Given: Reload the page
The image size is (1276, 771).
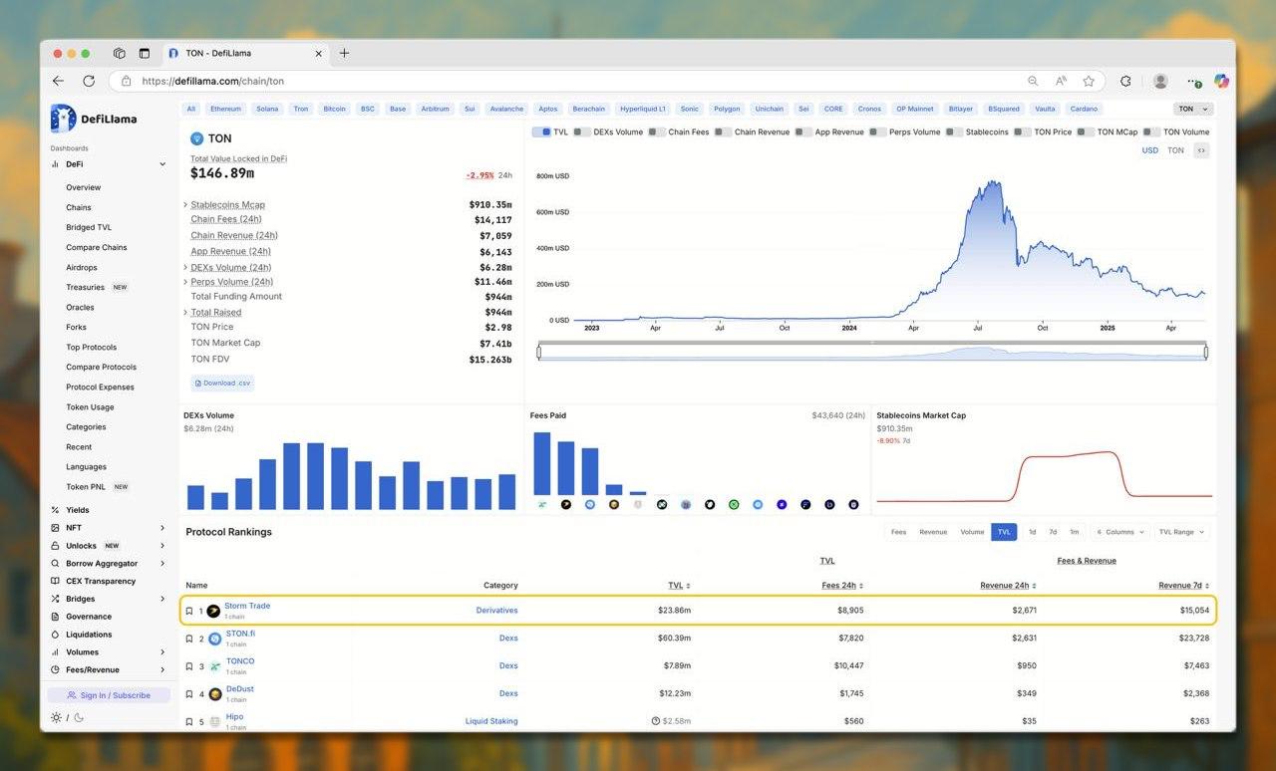Looking at the screenshot, I should [x=89, y=81].
